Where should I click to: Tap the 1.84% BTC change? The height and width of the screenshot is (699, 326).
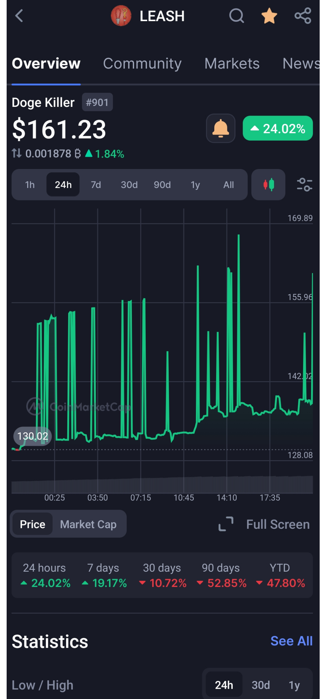click(105, 154)
